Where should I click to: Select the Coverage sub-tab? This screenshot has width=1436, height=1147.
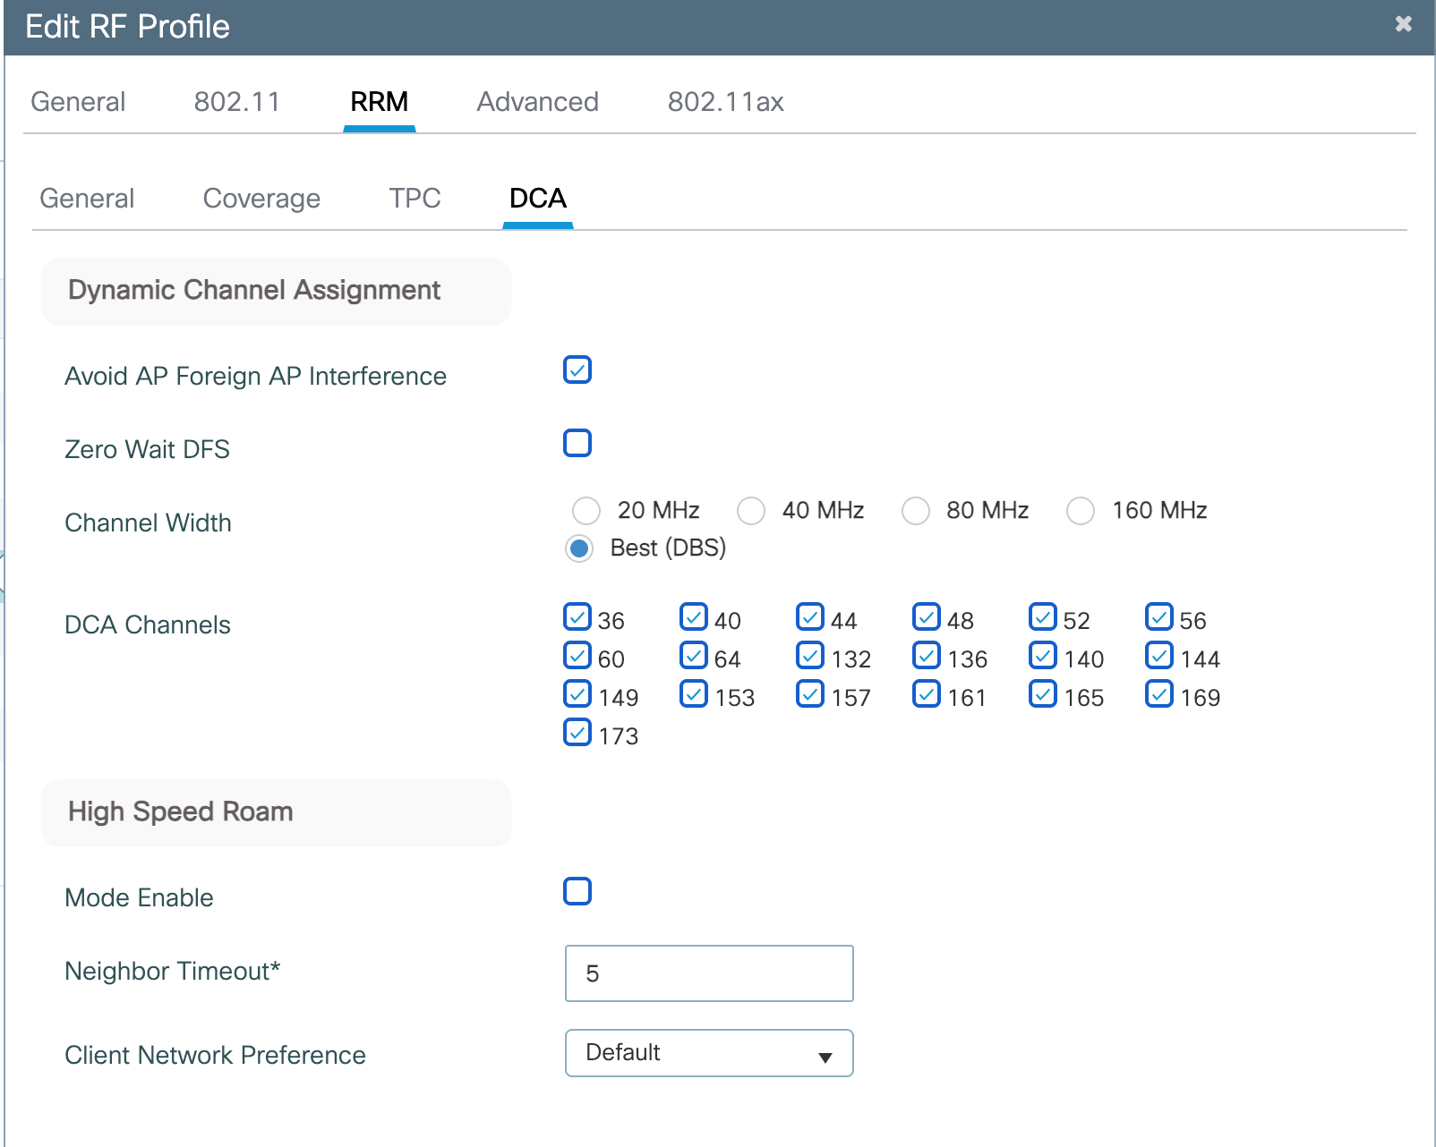[x=261, y=198]
